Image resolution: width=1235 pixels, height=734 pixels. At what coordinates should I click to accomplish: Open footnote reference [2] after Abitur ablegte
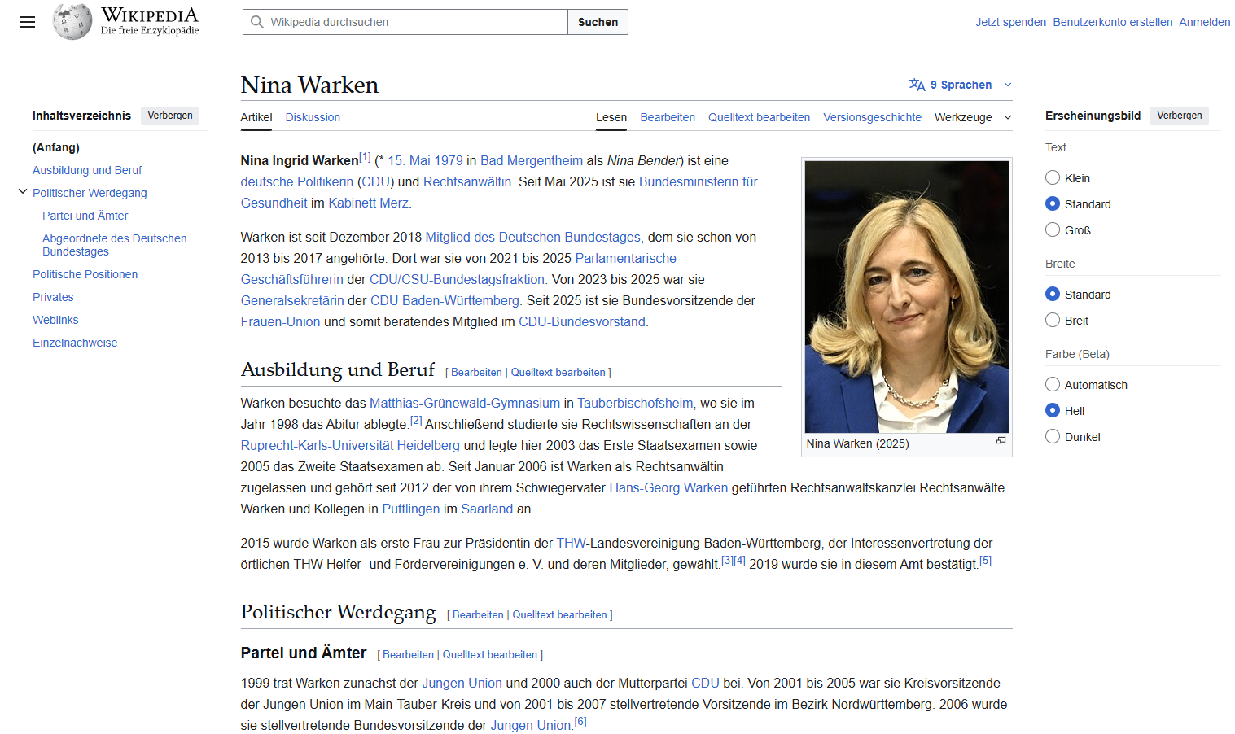416,421
